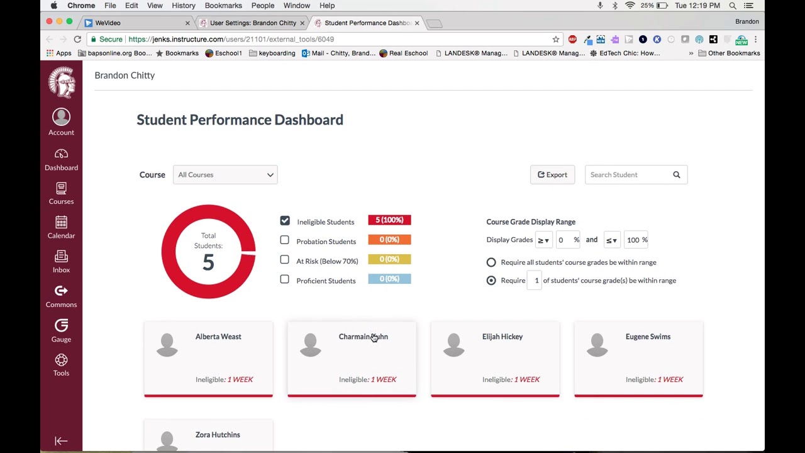Switch to User Settings: Brandon Chitty tab
The image size is (805, 453).
(252, 23)
